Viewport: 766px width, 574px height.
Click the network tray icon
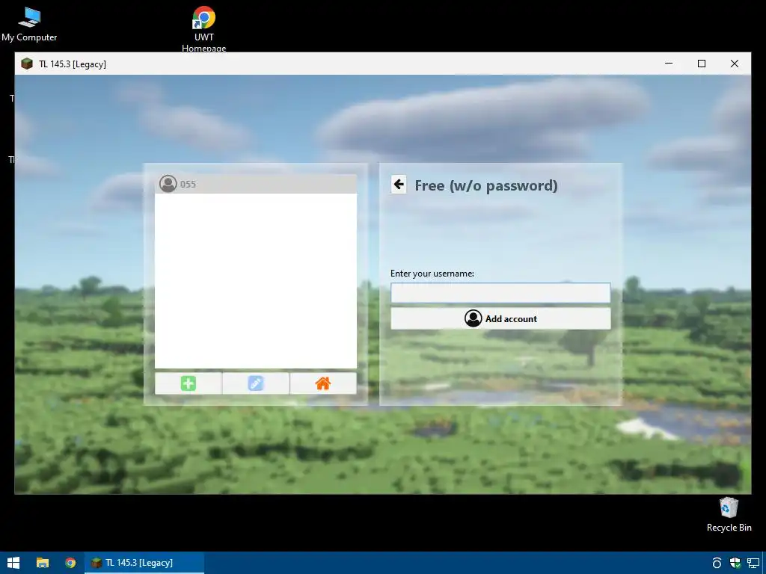[x=753, y=563]
